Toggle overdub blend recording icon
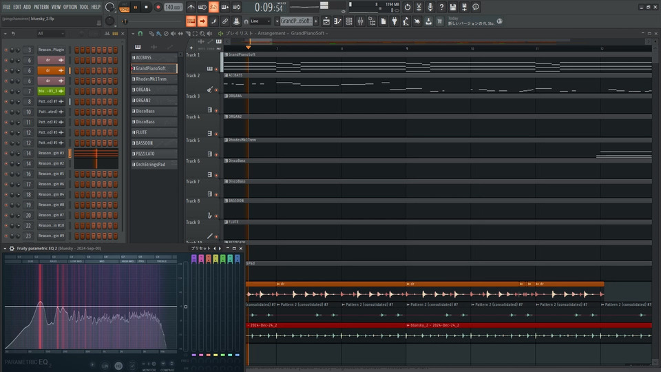661x372 pixels. pyautogui.click(x=225, y=7)
